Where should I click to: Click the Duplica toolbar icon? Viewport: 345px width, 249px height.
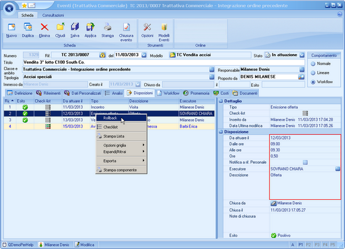click(28, 27)
